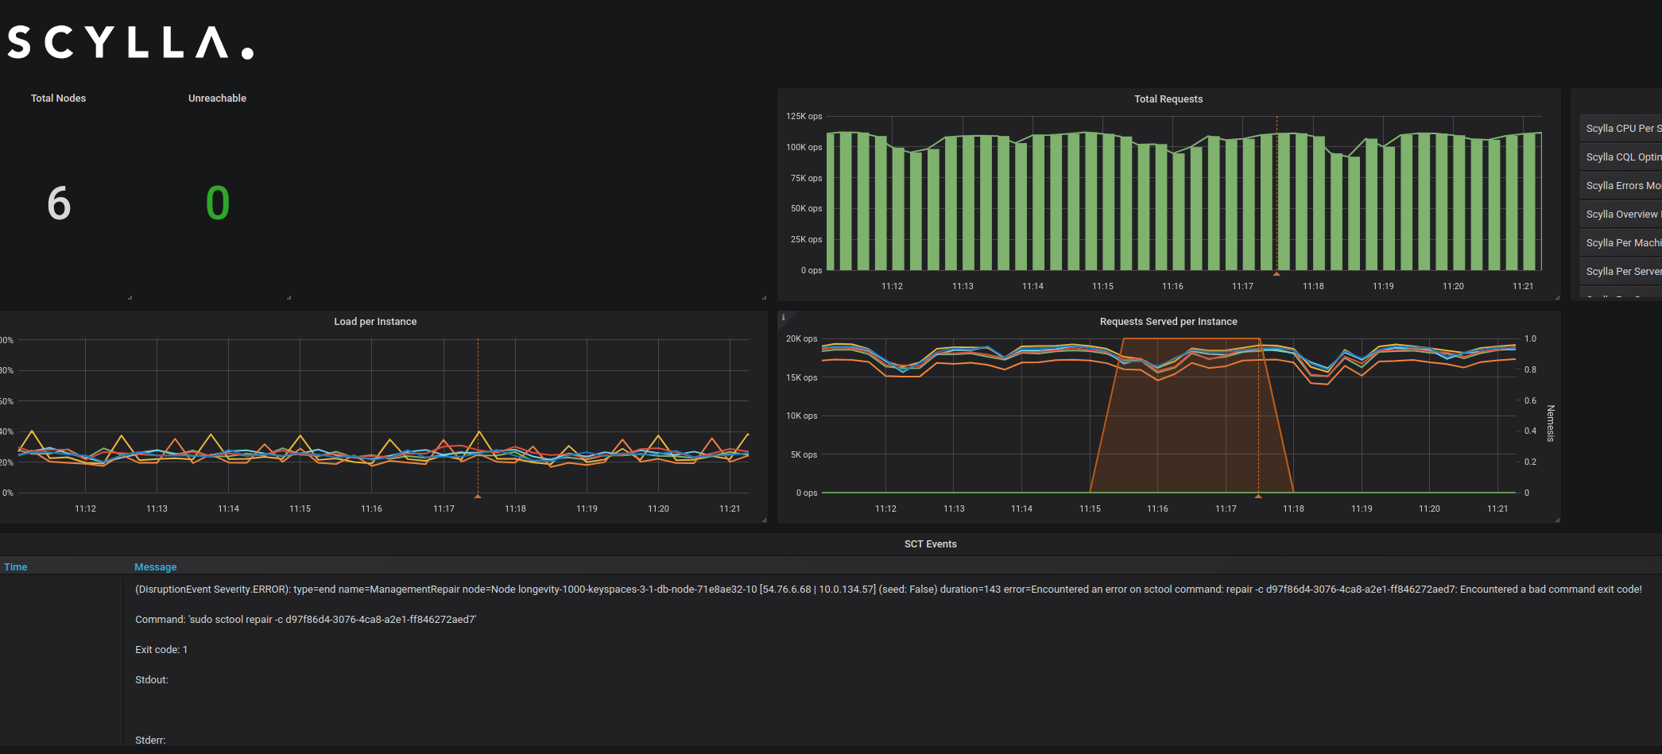Select the Total Nodes counter showing 6

(x=58, y=203)
